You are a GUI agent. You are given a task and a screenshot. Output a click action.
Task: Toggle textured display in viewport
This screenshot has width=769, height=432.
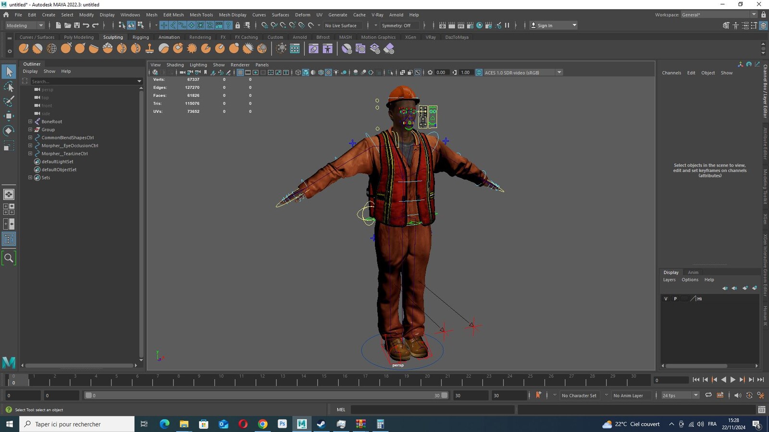point(329,72)
